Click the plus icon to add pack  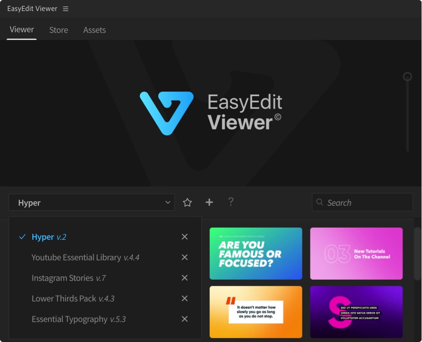click(209, 202)
